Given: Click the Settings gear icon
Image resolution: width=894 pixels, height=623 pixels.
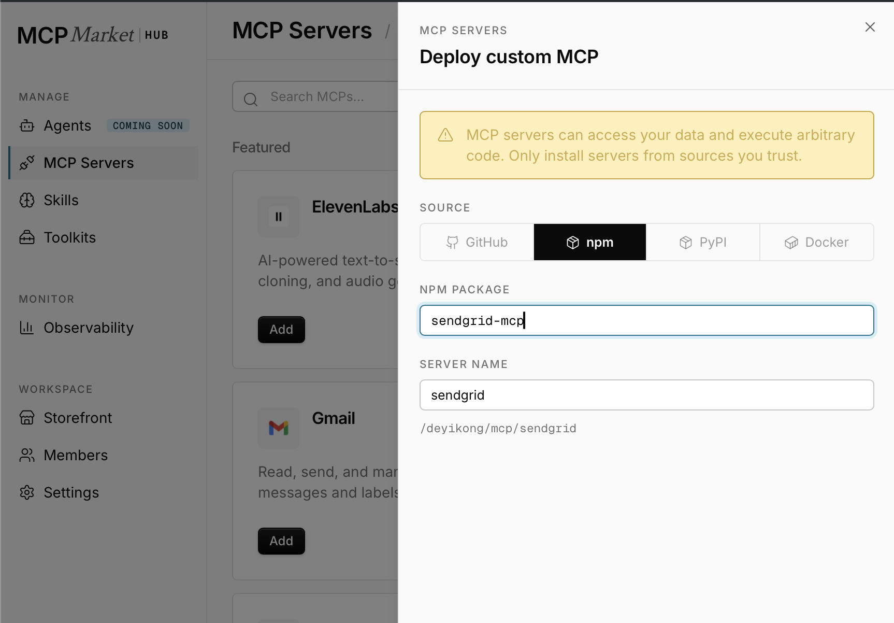Looking at the screenshot, I should [x=27, y=492].
